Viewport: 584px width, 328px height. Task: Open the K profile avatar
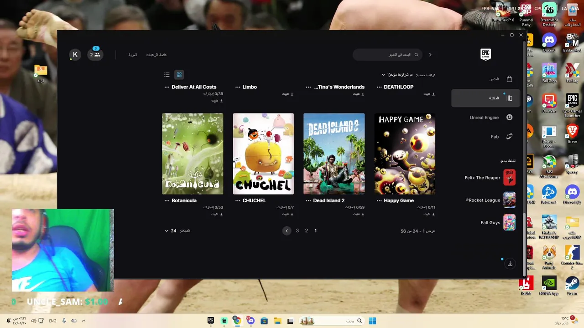[75, 55]
